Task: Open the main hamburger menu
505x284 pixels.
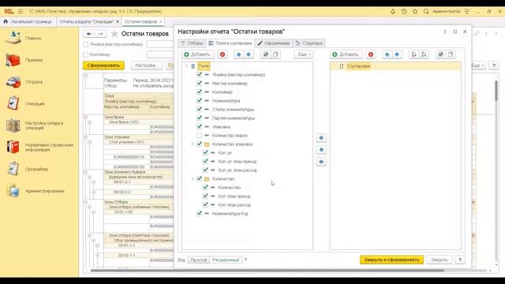Action: [21, 11]
